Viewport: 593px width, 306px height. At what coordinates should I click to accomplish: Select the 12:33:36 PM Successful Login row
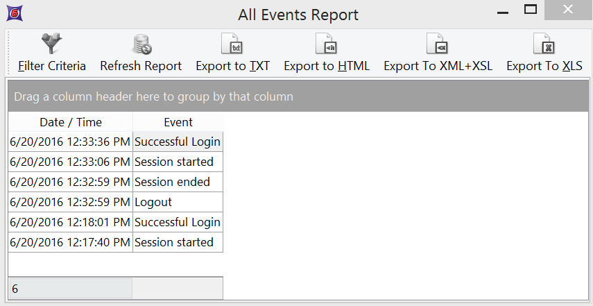(x=178, y=142)
